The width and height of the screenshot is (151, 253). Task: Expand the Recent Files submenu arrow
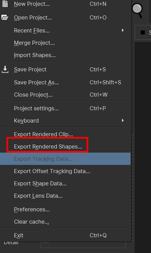pyautogui.click(x=123, y=30)
